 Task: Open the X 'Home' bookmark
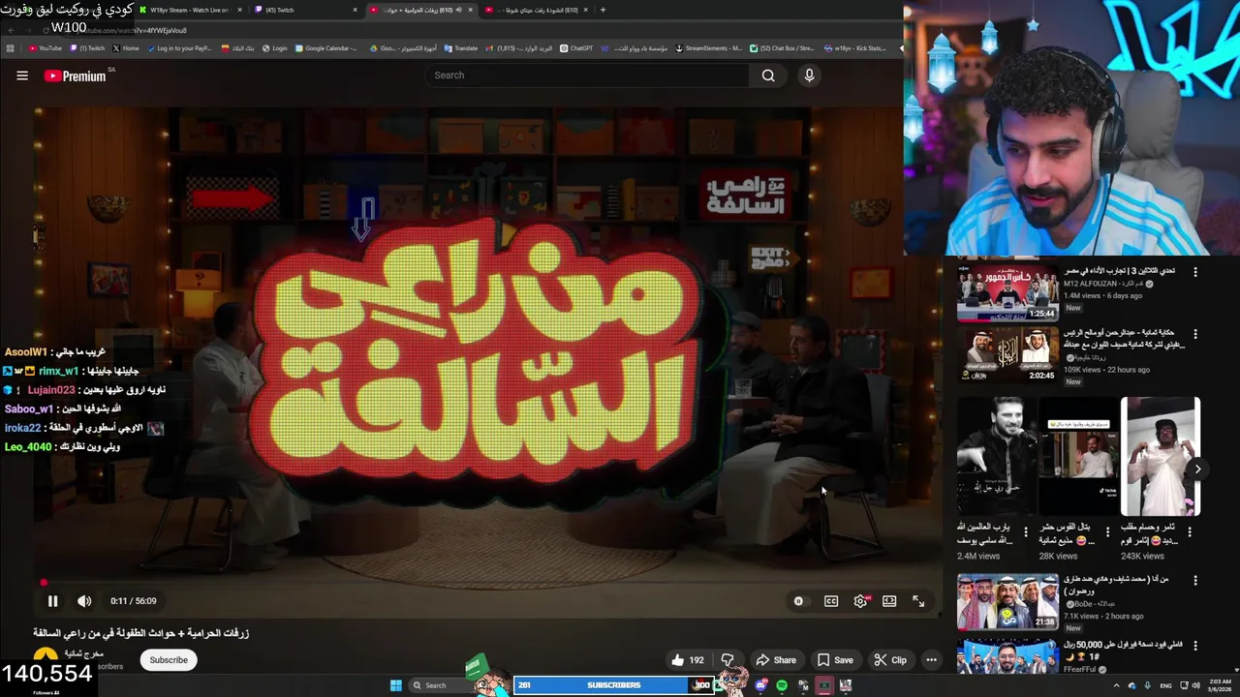point(125,48)
